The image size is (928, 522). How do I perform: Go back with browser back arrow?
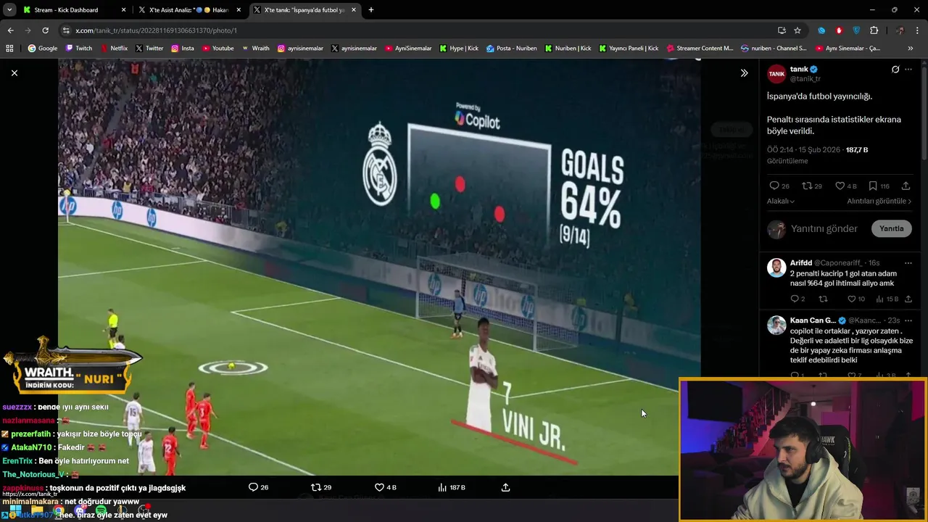[10, 30]
